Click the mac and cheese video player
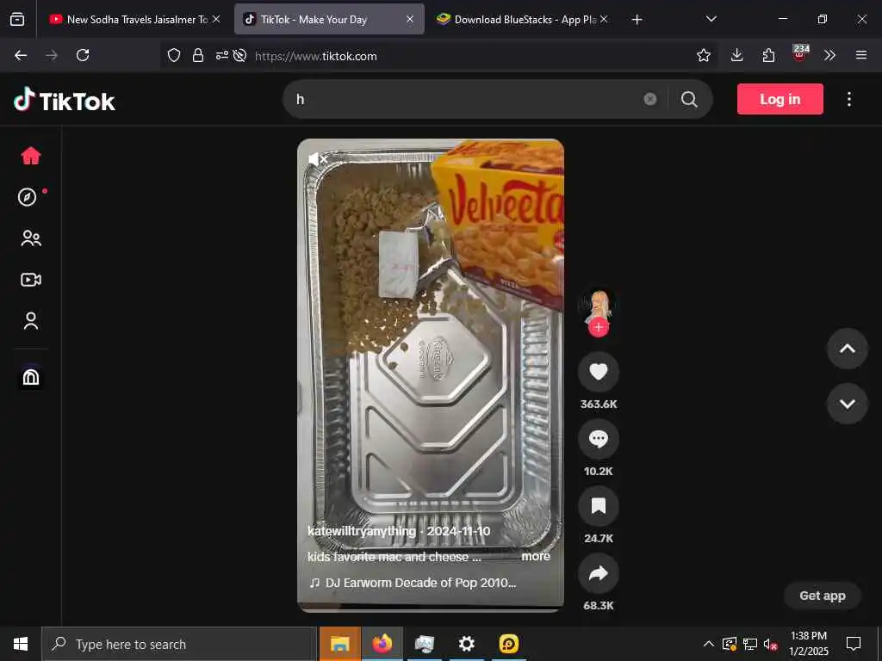The height and width of the screenshot is (661, 882). [431, 375]
